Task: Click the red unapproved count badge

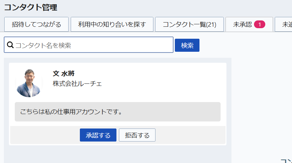Action: click(259, 24)
